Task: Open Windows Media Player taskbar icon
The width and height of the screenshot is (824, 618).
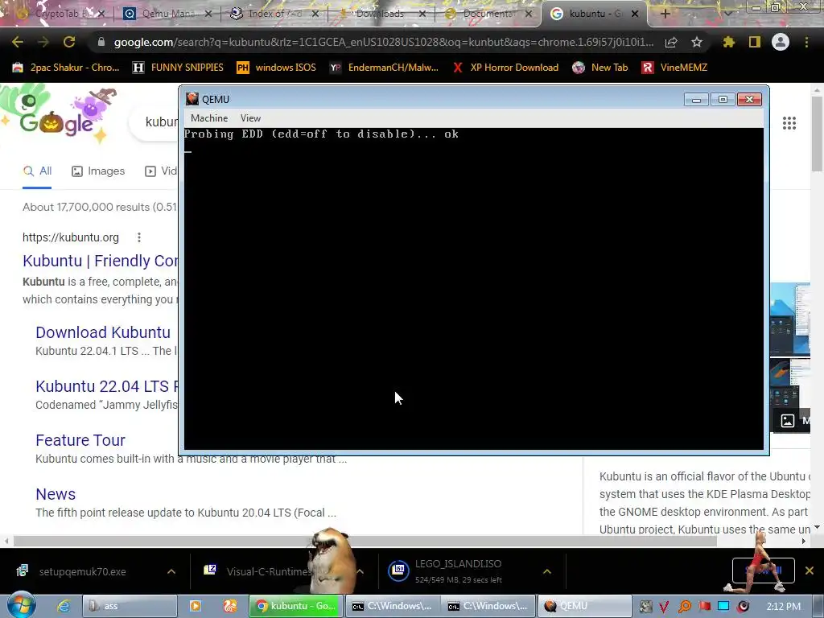Action: pyautogui.click(x=195, y=606)
